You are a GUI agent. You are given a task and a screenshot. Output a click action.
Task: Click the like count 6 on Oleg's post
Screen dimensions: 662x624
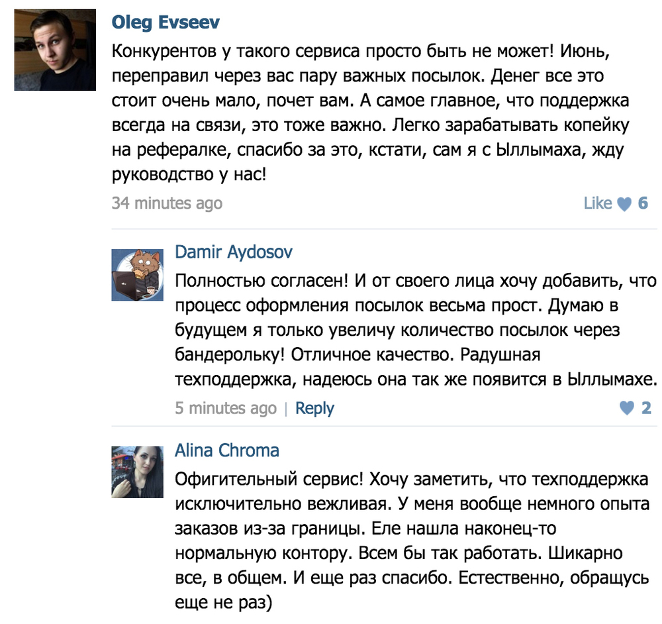[643, 203]
